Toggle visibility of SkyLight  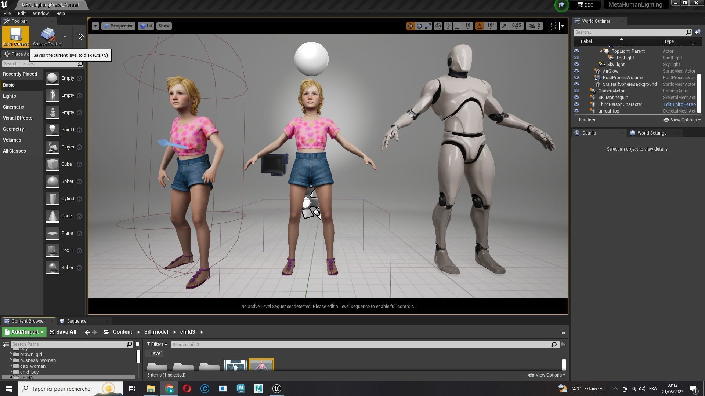point(576,65)
